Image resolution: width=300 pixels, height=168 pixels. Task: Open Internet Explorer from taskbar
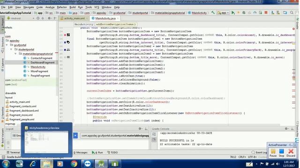coord(33,164)
